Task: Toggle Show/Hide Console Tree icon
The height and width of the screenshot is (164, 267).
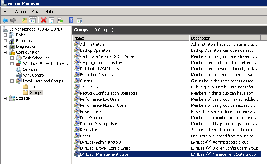Action: [x=33, y=20]
